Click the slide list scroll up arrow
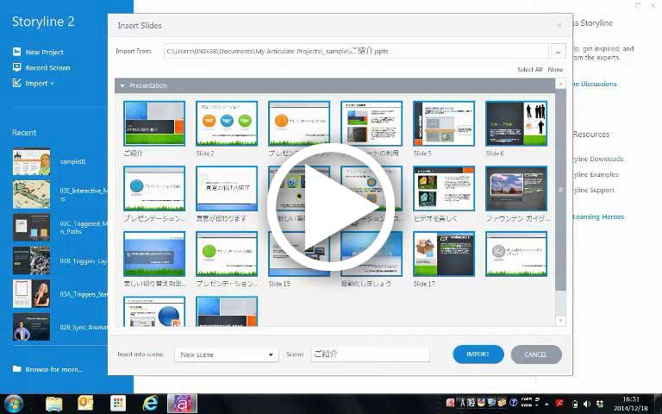The width and height of the screenshot is (662, 414). pos(560,84)
